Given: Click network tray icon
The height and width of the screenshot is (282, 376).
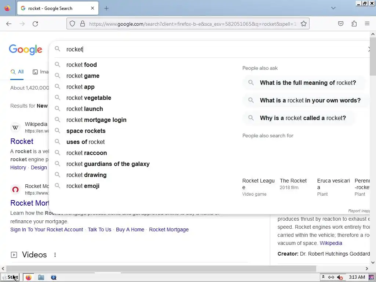Looking at the screenshot, I should click(331, 277).
